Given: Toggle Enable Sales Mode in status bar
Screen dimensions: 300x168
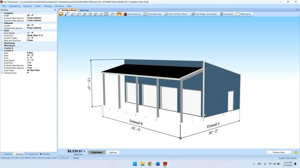Looking at the screenshot, I should 287,158.
